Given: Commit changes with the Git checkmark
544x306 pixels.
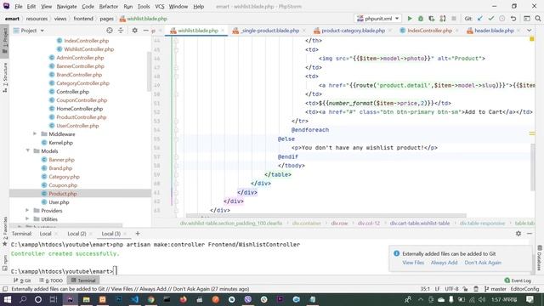Looking at the screenshot, I should [491, 19].
